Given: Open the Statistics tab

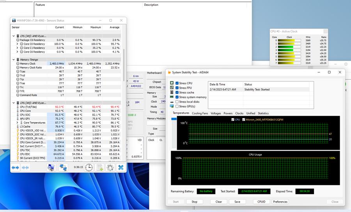Looking at the screenshot, I should click(263, 113).
